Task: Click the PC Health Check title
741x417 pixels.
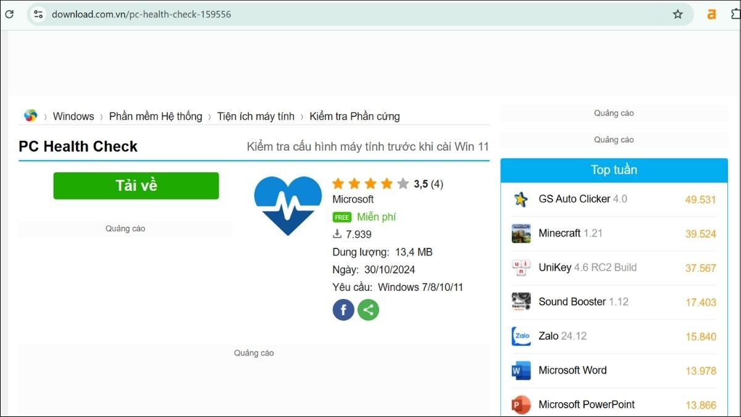Action: pos(78,146)
